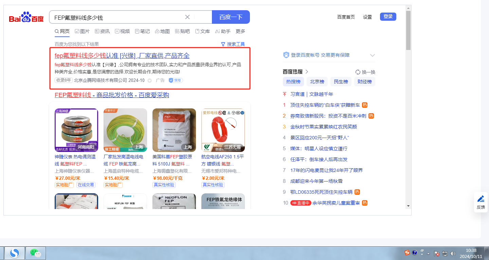Click the small arrow icon beside 2024-10
This screenshot has height=260, width=489.
pos(150,81)
